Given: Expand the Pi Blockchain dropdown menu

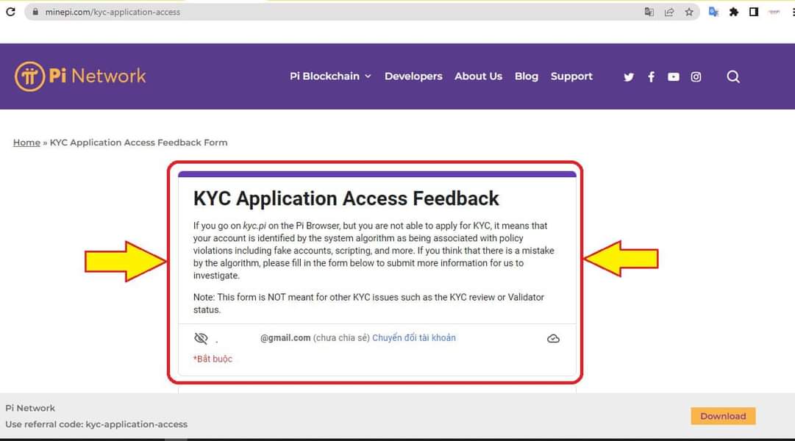Looking at the screenshot, I should pos(330,76).
